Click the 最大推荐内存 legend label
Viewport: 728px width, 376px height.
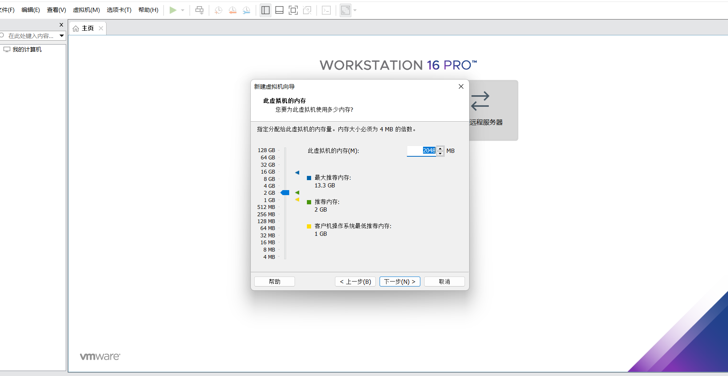(333, 178)
